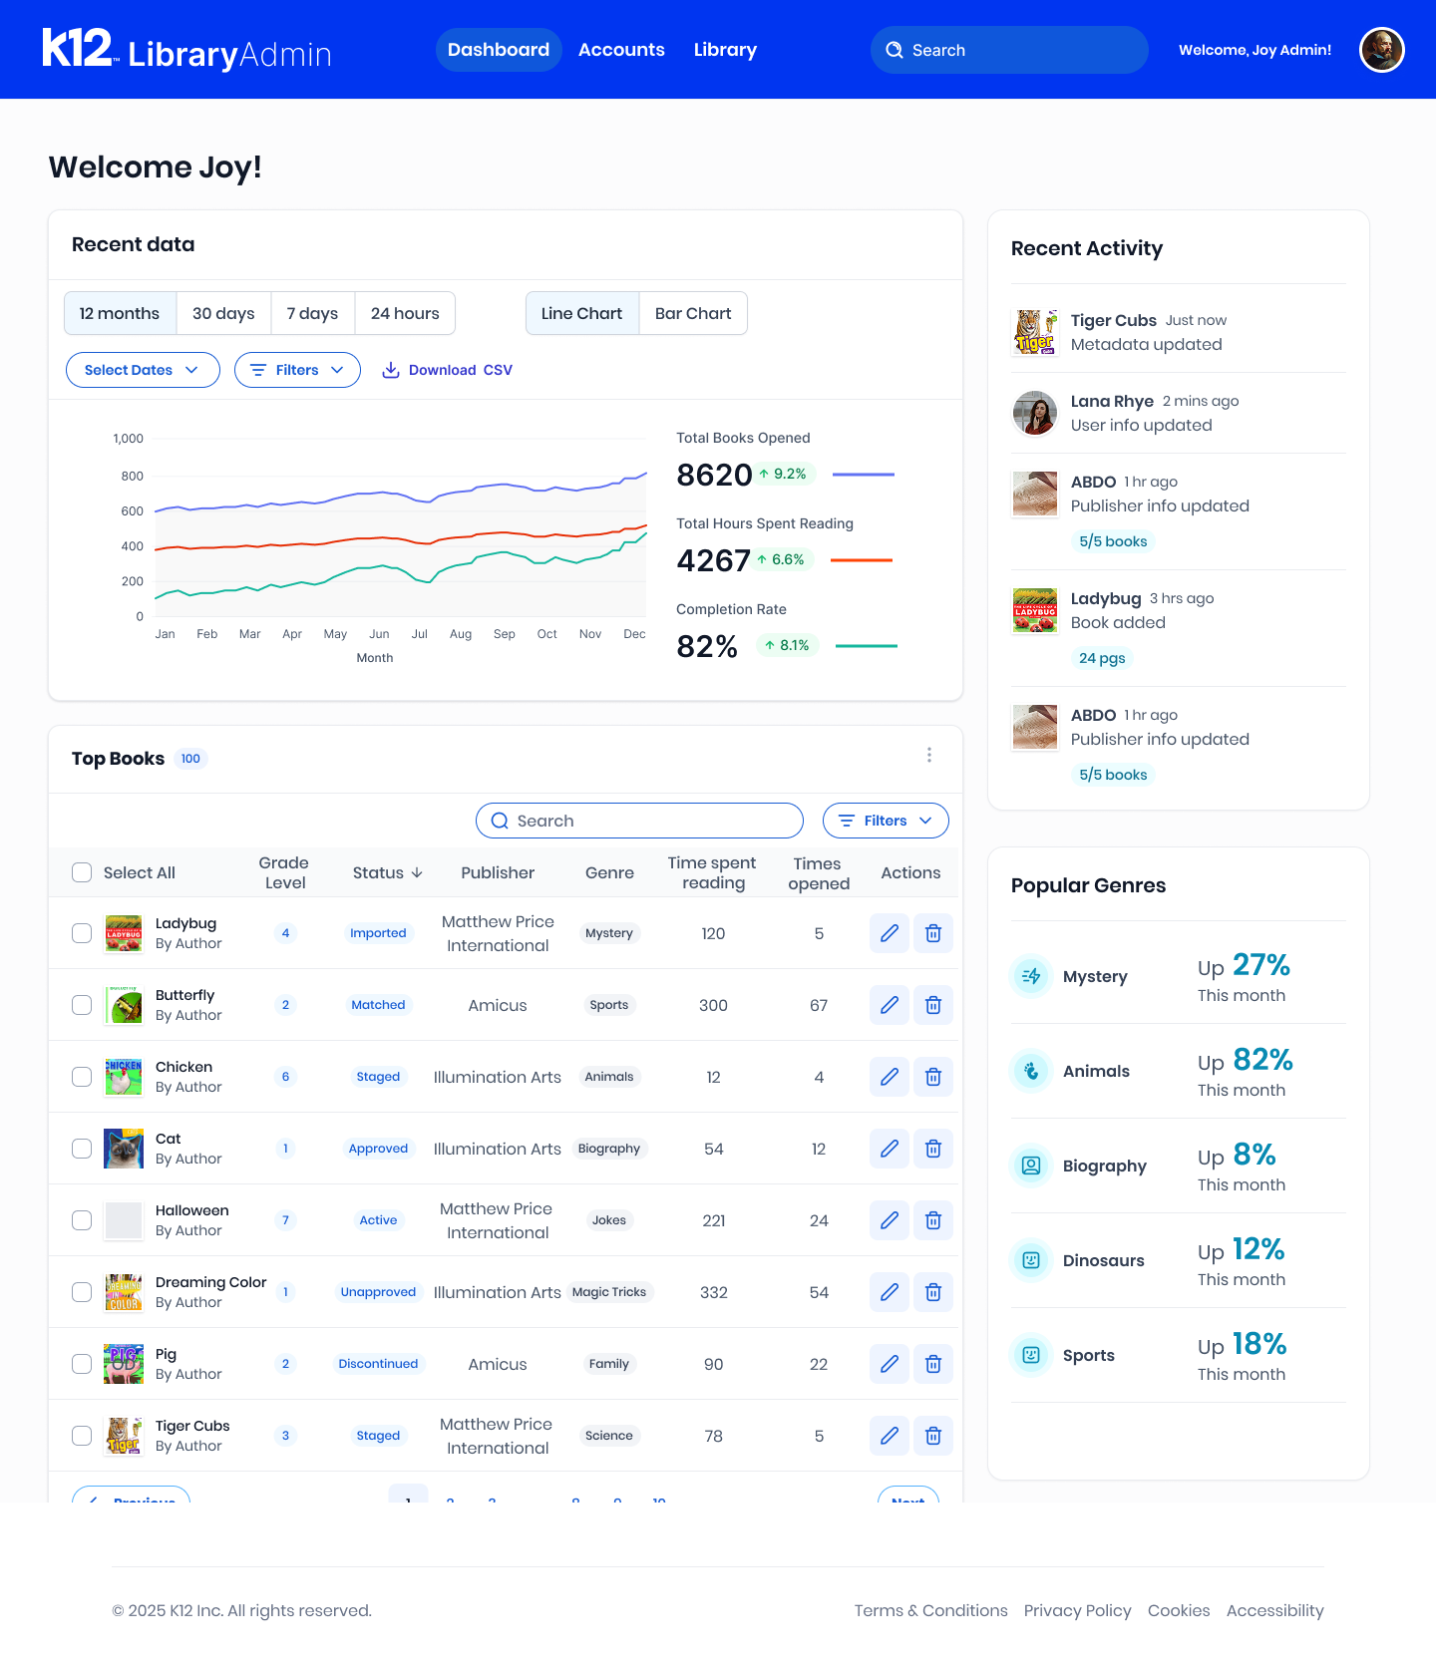Click the Download CSV icon
This screenshot has height=1670, width=1436.
pyautogui.click(x=391, y=370)
